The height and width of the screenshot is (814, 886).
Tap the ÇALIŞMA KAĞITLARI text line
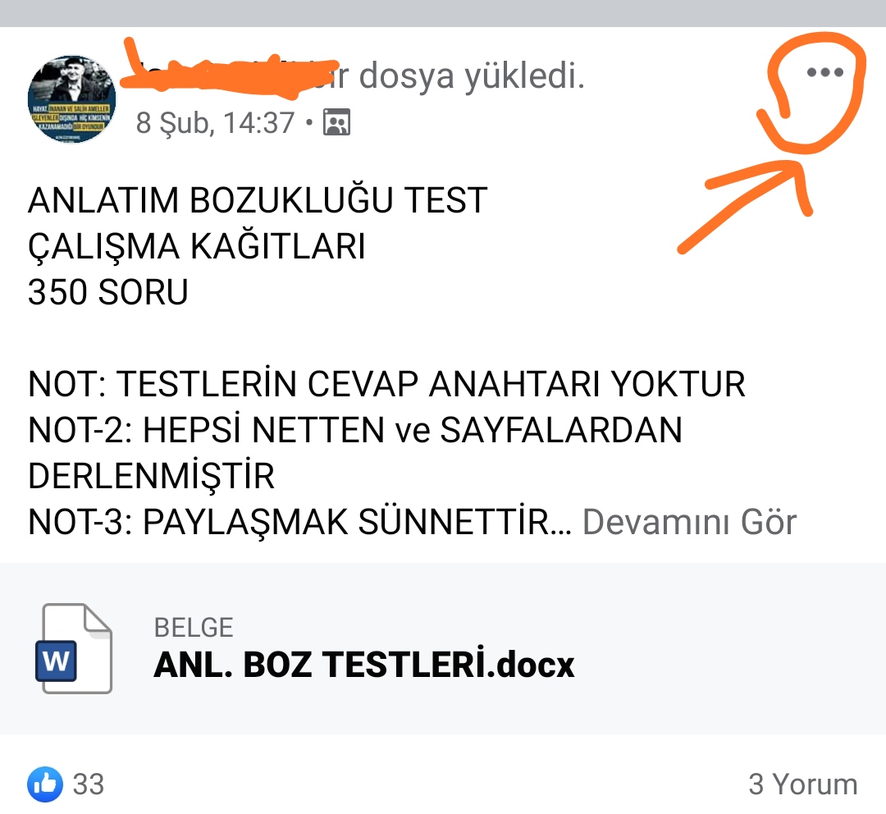(197, 246)
